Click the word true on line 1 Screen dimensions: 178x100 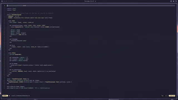pyautogui.click(x=24, y=6)
